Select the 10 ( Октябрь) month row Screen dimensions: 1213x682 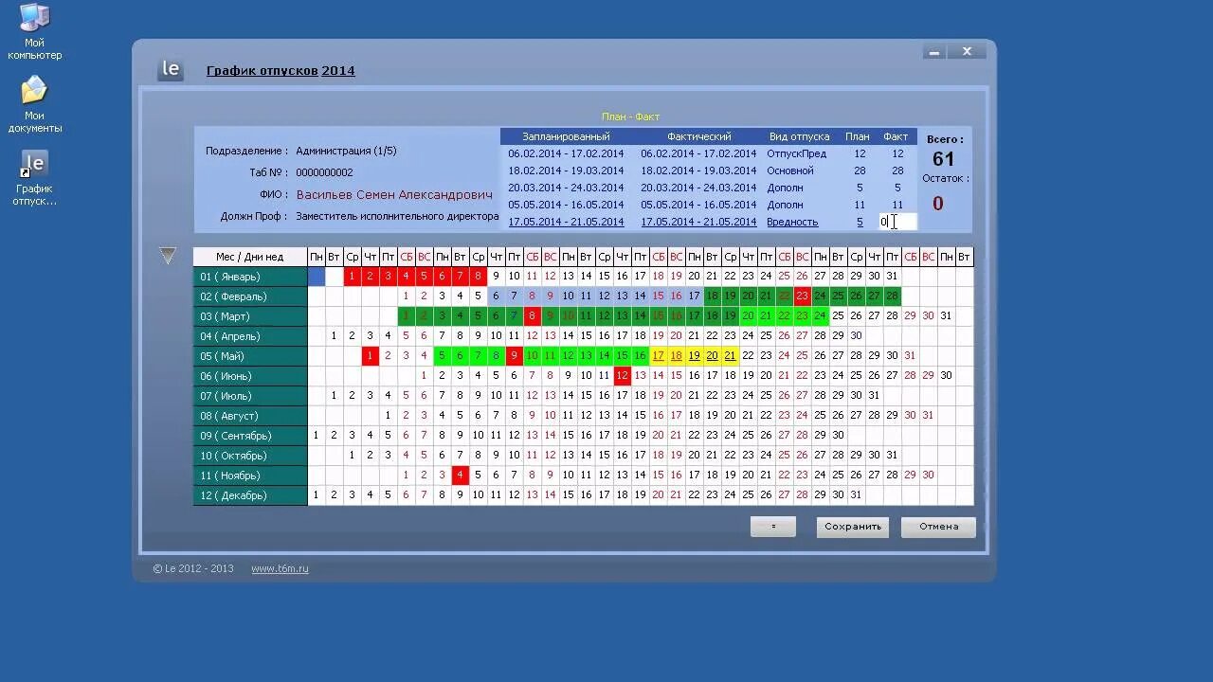(x=250, y=456)
